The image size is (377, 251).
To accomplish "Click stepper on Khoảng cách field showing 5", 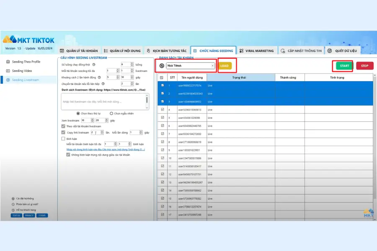I will [118, 77].
